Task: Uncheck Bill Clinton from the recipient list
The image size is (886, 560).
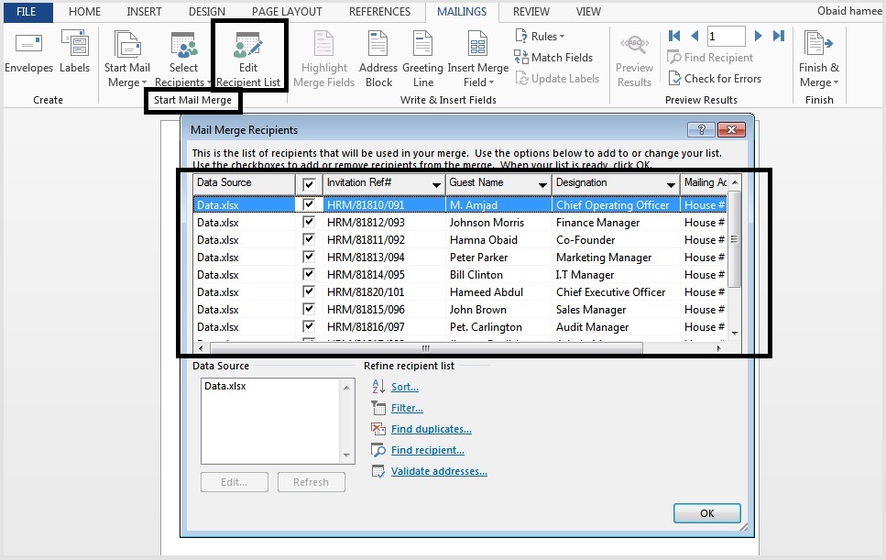Action: (309, 274)
